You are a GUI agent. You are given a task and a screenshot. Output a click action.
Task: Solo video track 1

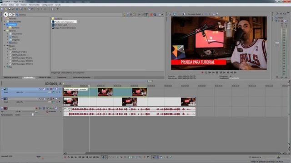coord(60,89)
